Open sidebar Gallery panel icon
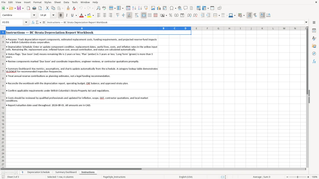319x179 pixels. pyautogui.click(x=314, y=46)
